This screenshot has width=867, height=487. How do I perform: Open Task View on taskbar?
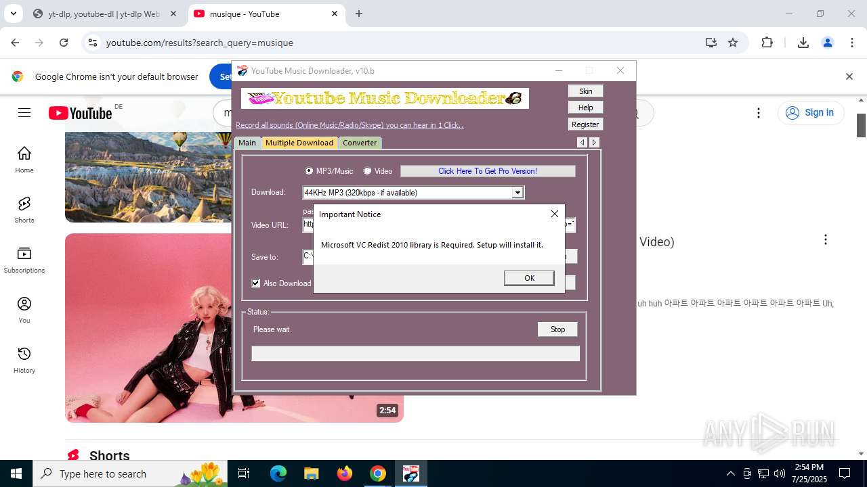[244, 473]
